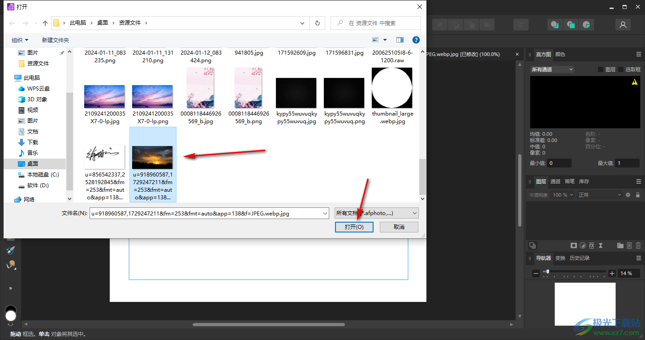Click the add adjustment layer icon
Viewport: 645px width, 340px height.
coord(583,245)
